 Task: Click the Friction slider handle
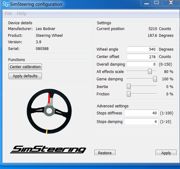click(129, 94)
